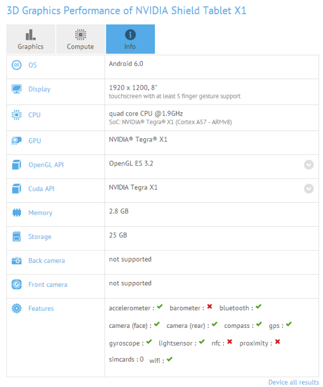Image resolution: width=323 pixels, height=387 pixels.
Task: Click the Cuda API label
Action: click(x=41, y=189)
